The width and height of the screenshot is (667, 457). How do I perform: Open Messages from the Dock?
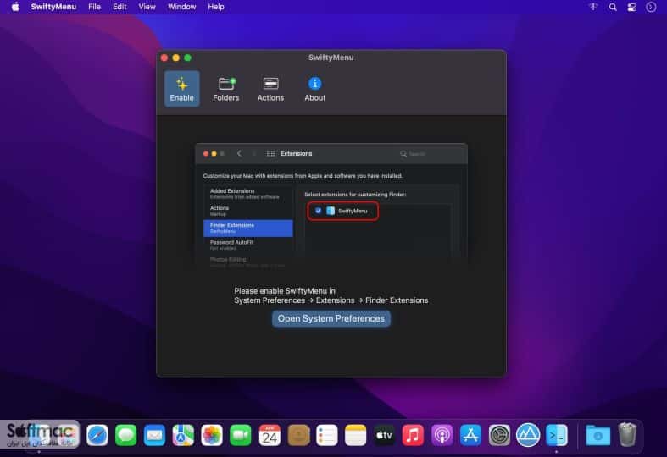[126, 435]
